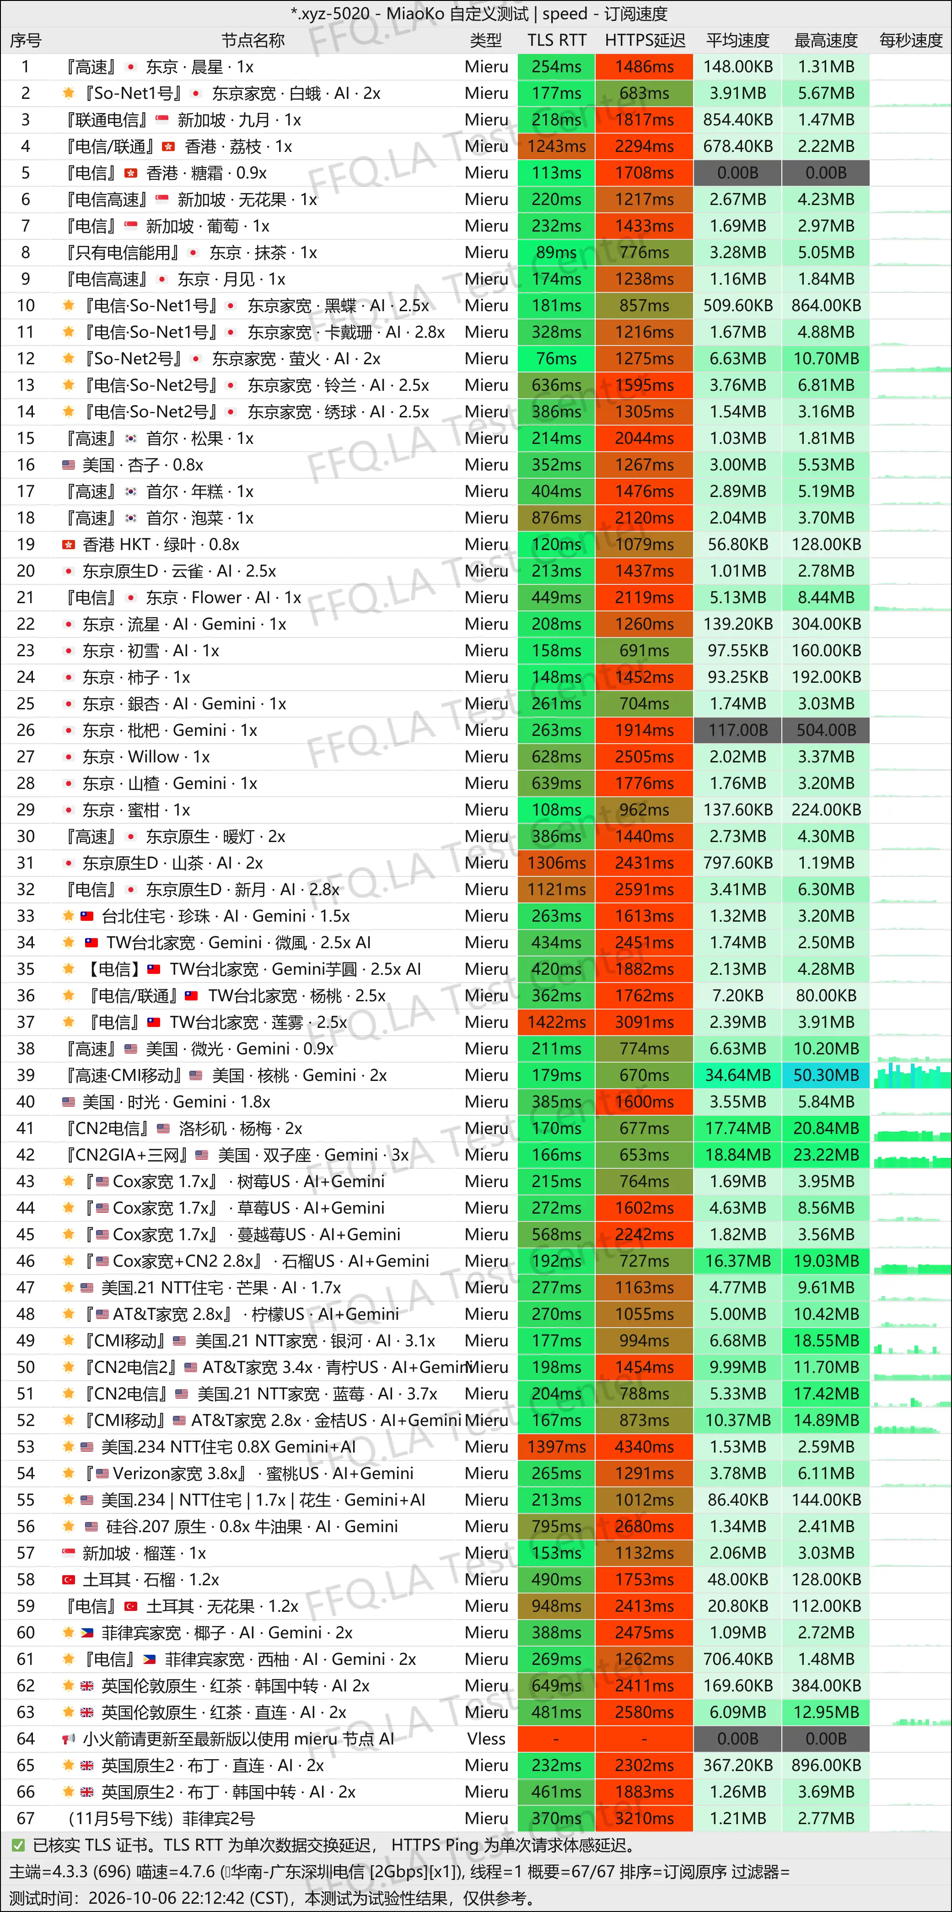Click the 1422ms TLS RTT cell
This screenshot has width=952, height=1912.
pos(556,1023)
